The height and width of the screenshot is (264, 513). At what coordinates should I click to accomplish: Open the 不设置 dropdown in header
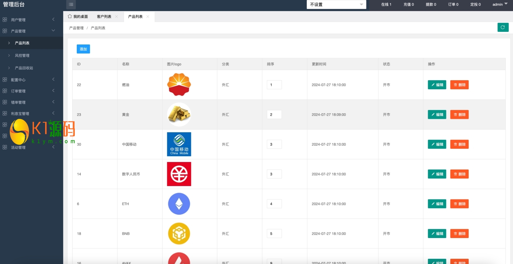336,5
